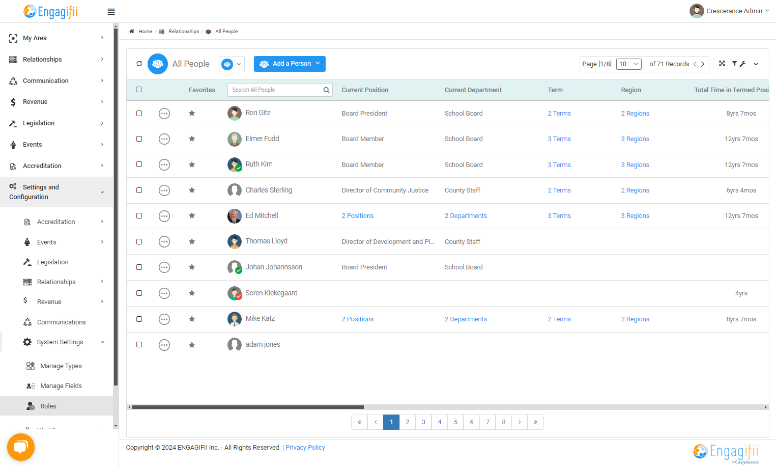Open the chat support bubble
776x468 pixels.
(x=21, y=447)
